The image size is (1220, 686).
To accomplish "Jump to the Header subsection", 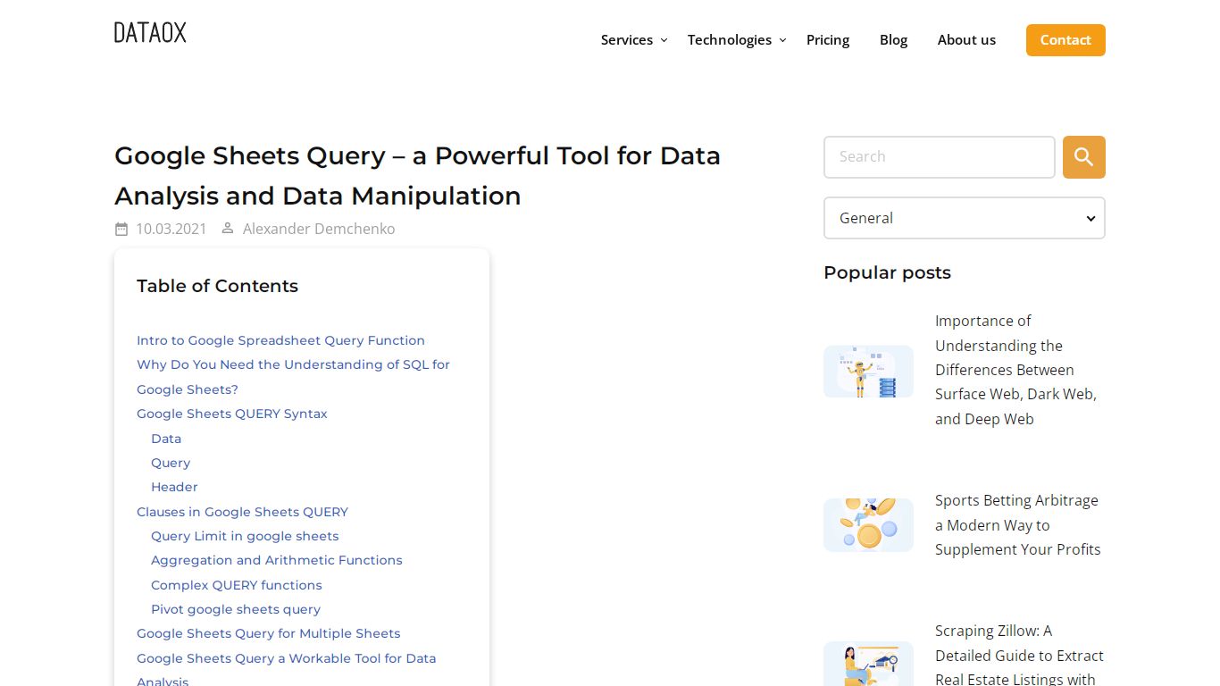I will click(174, 487).
